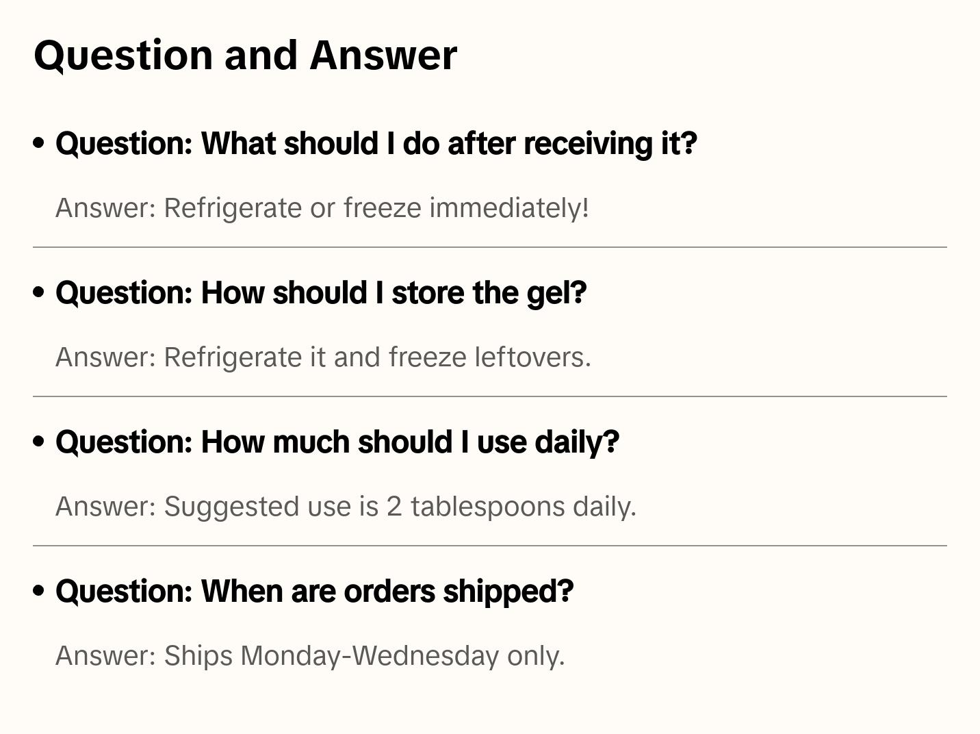Click the 'Question and Answer' heading

tap(245, 55)
